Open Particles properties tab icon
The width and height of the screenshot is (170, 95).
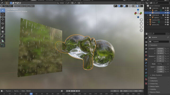tap(146, 66)
